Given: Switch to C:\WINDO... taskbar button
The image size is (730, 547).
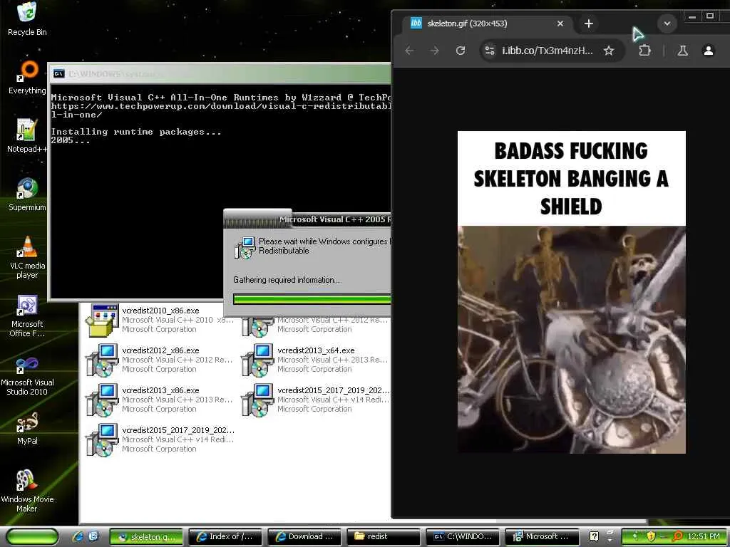Looking at the screenshot, I should [x=463, y=536].
